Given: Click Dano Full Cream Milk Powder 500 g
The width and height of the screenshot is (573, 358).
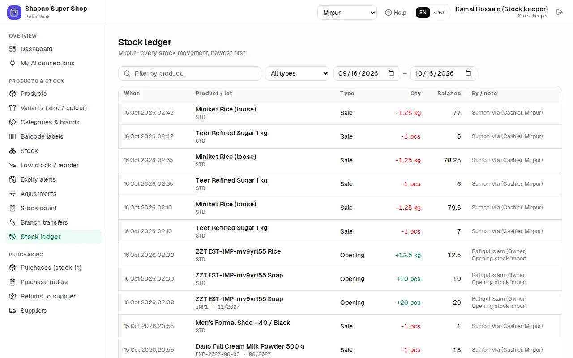Looking at the screenshot, I should point(250,346).
